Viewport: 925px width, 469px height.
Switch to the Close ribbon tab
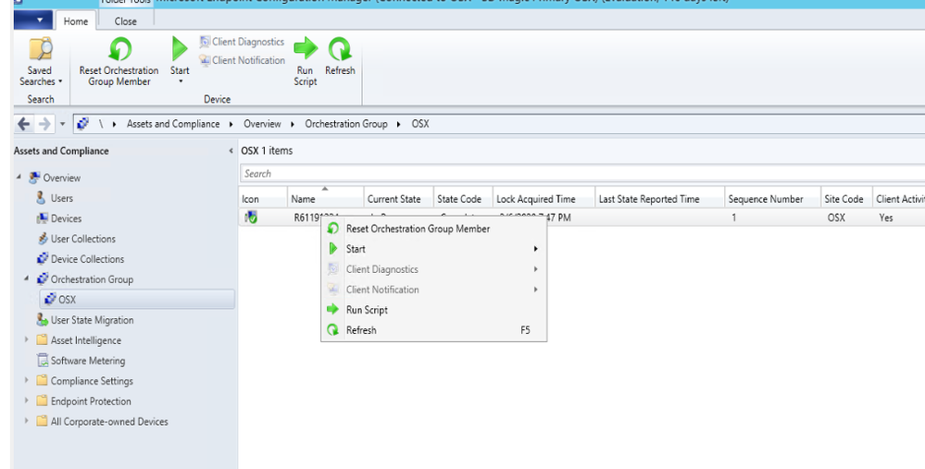click(x=125, y=21)
